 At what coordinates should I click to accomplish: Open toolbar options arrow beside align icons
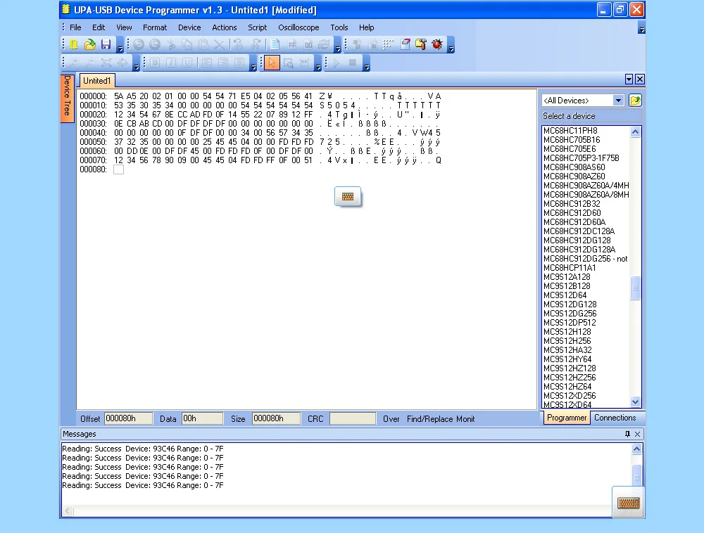[253, 64]
